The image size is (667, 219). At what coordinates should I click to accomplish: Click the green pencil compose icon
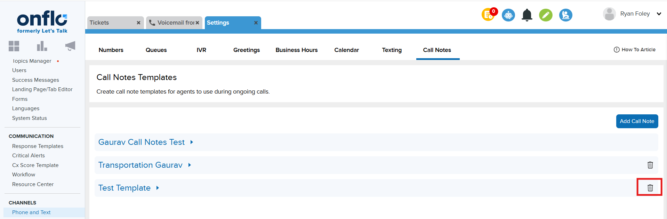545,15
